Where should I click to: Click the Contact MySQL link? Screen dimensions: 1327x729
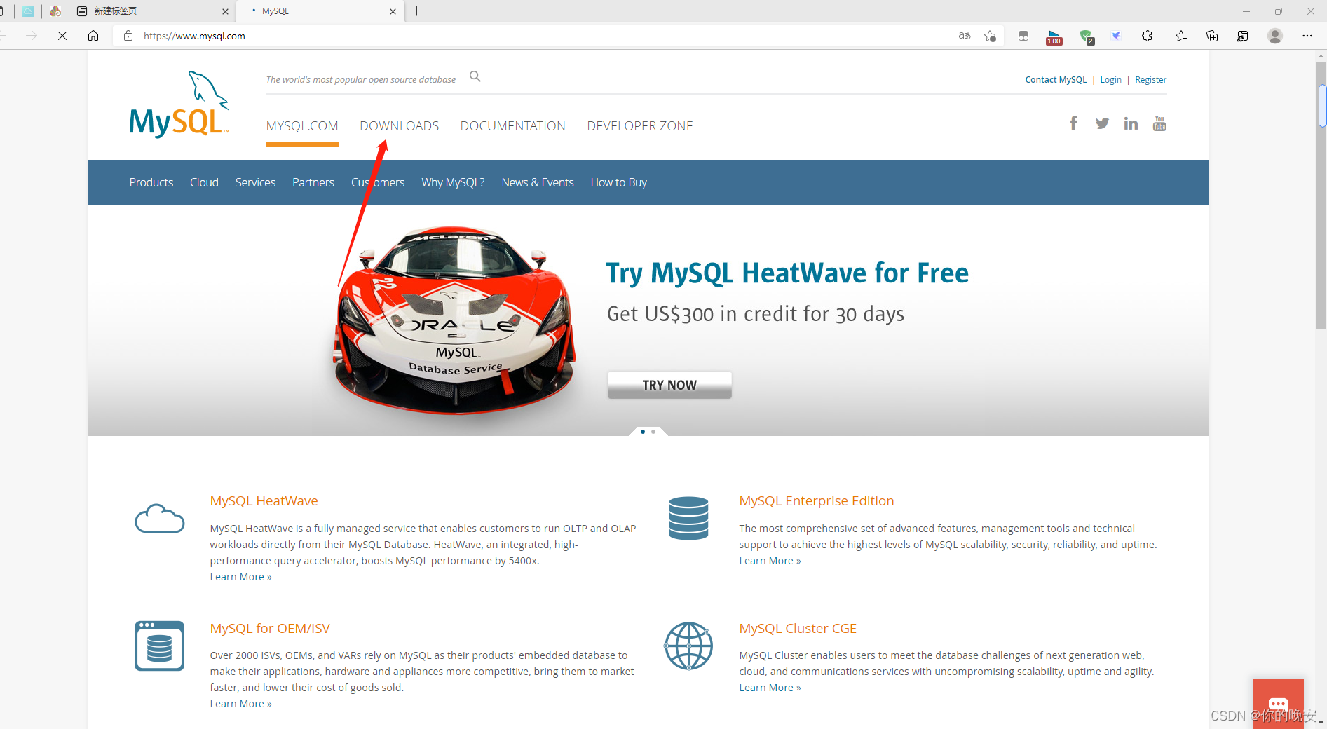pyautogui.click(x=1056, y=80)
